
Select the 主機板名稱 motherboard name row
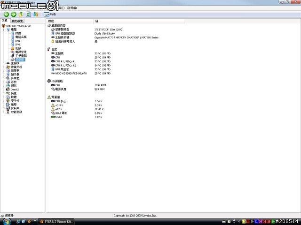(104, 37)
